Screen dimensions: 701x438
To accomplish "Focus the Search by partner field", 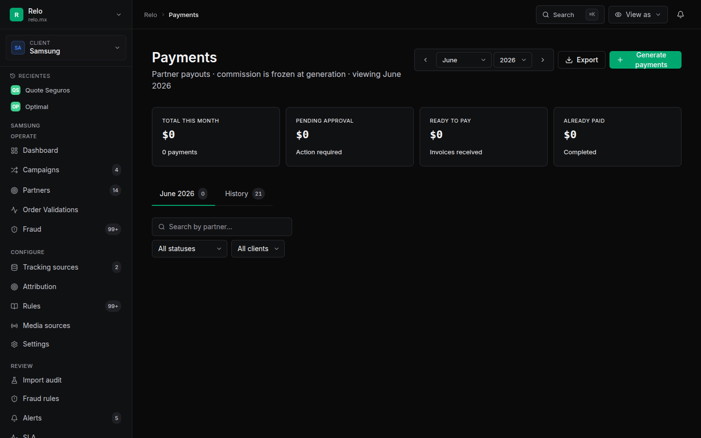I will 222,227.
